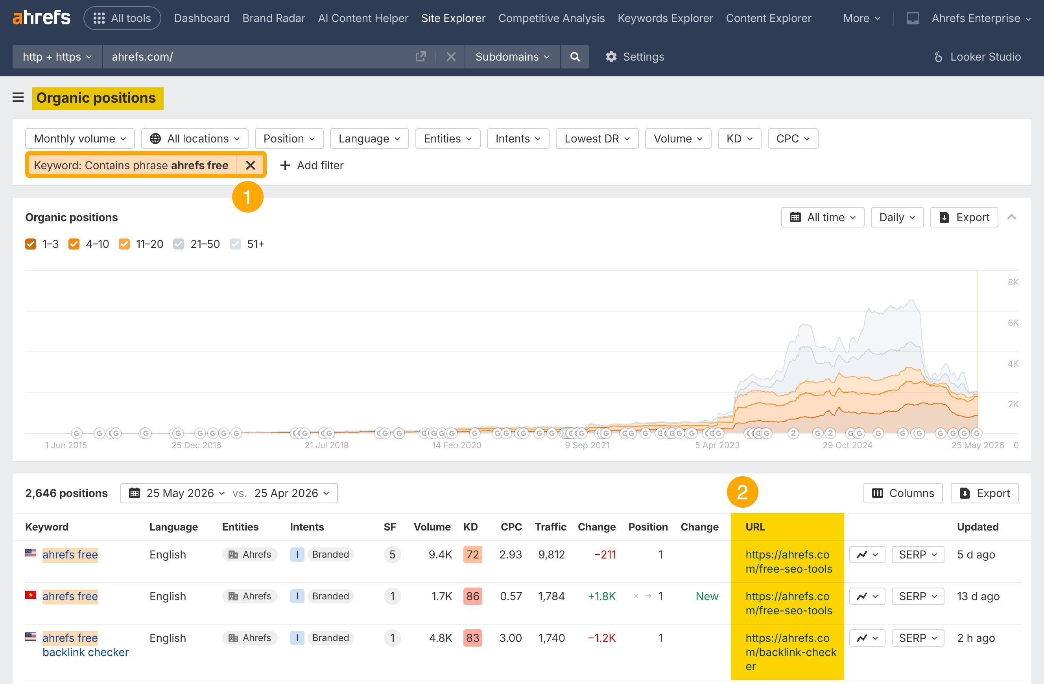Open the Intents filter

518,139
